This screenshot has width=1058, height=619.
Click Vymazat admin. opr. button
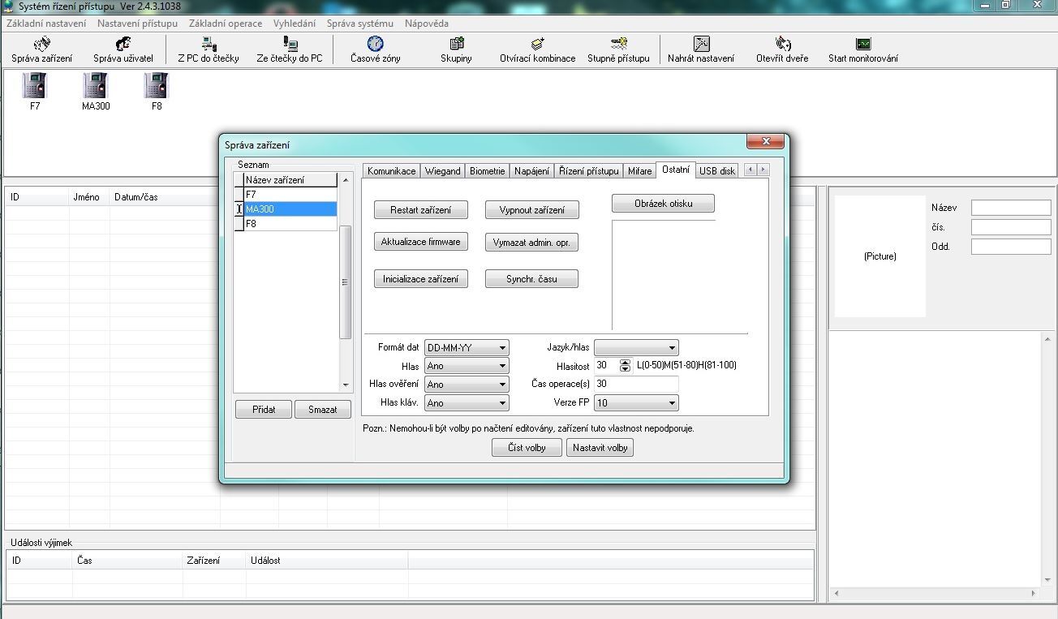pos(532,243)
